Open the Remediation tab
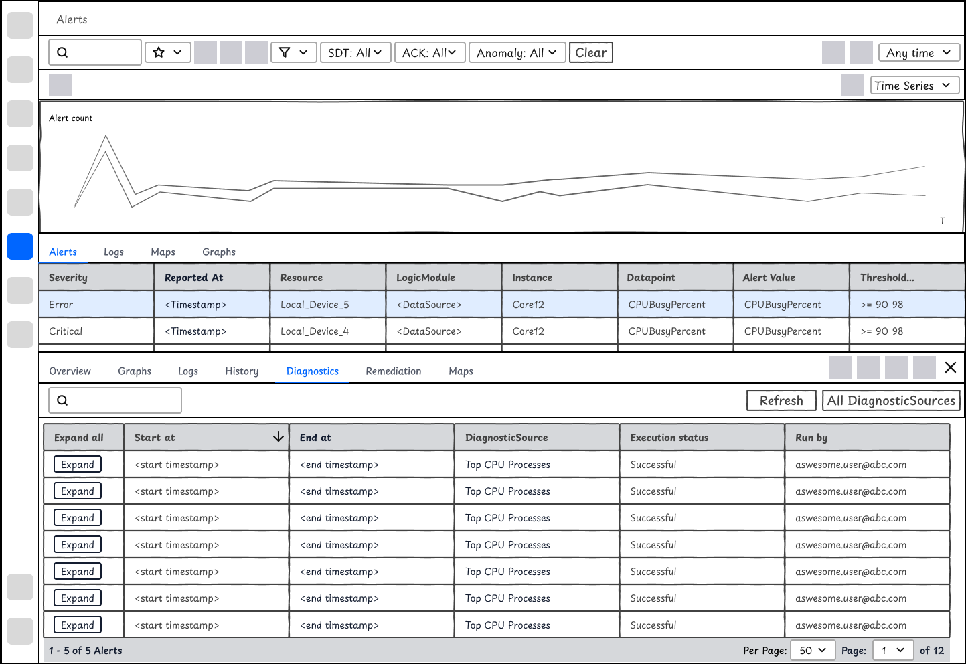Image resolution: width=966 pixels, height=664 pixels. click(x=394, y=371)
